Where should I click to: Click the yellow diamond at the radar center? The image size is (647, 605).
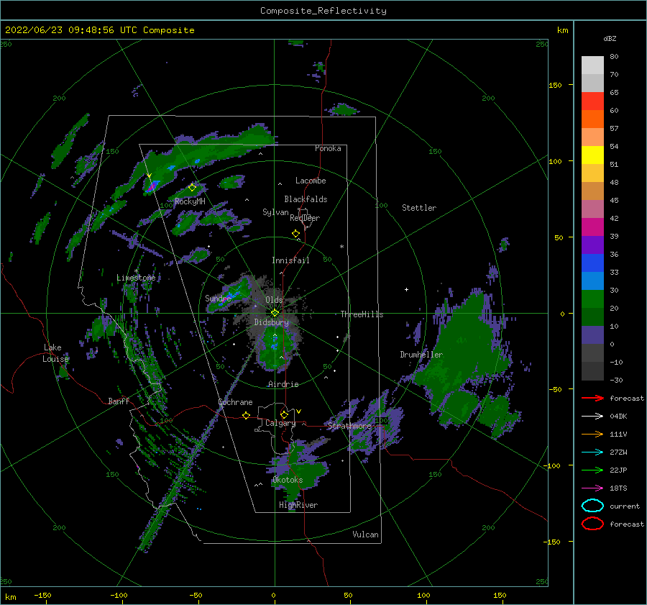click(x=275, y=313)
